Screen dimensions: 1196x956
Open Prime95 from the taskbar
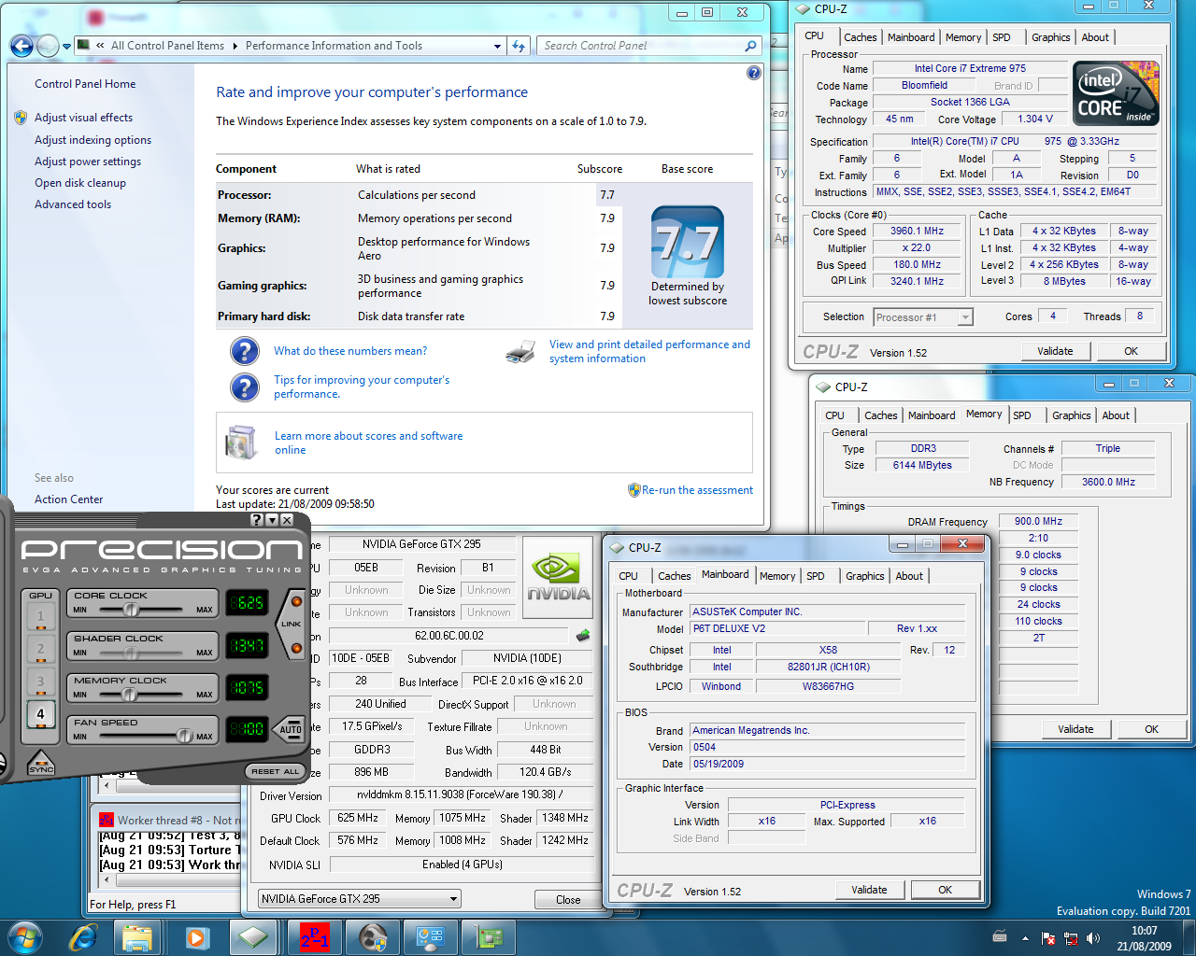(x=314, y=937)
